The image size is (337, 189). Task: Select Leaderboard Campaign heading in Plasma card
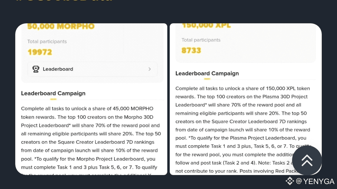click(x=207, y=73)
